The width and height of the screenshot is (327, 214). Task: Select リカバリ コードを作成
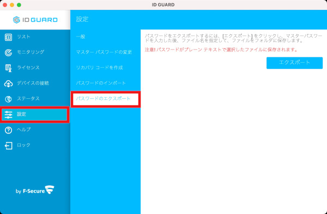click(x=105, y=68)
